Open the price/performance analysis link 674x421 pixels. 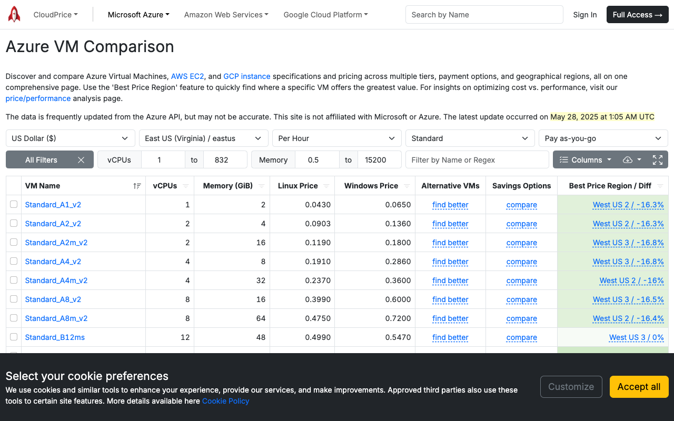click(38, 98)
